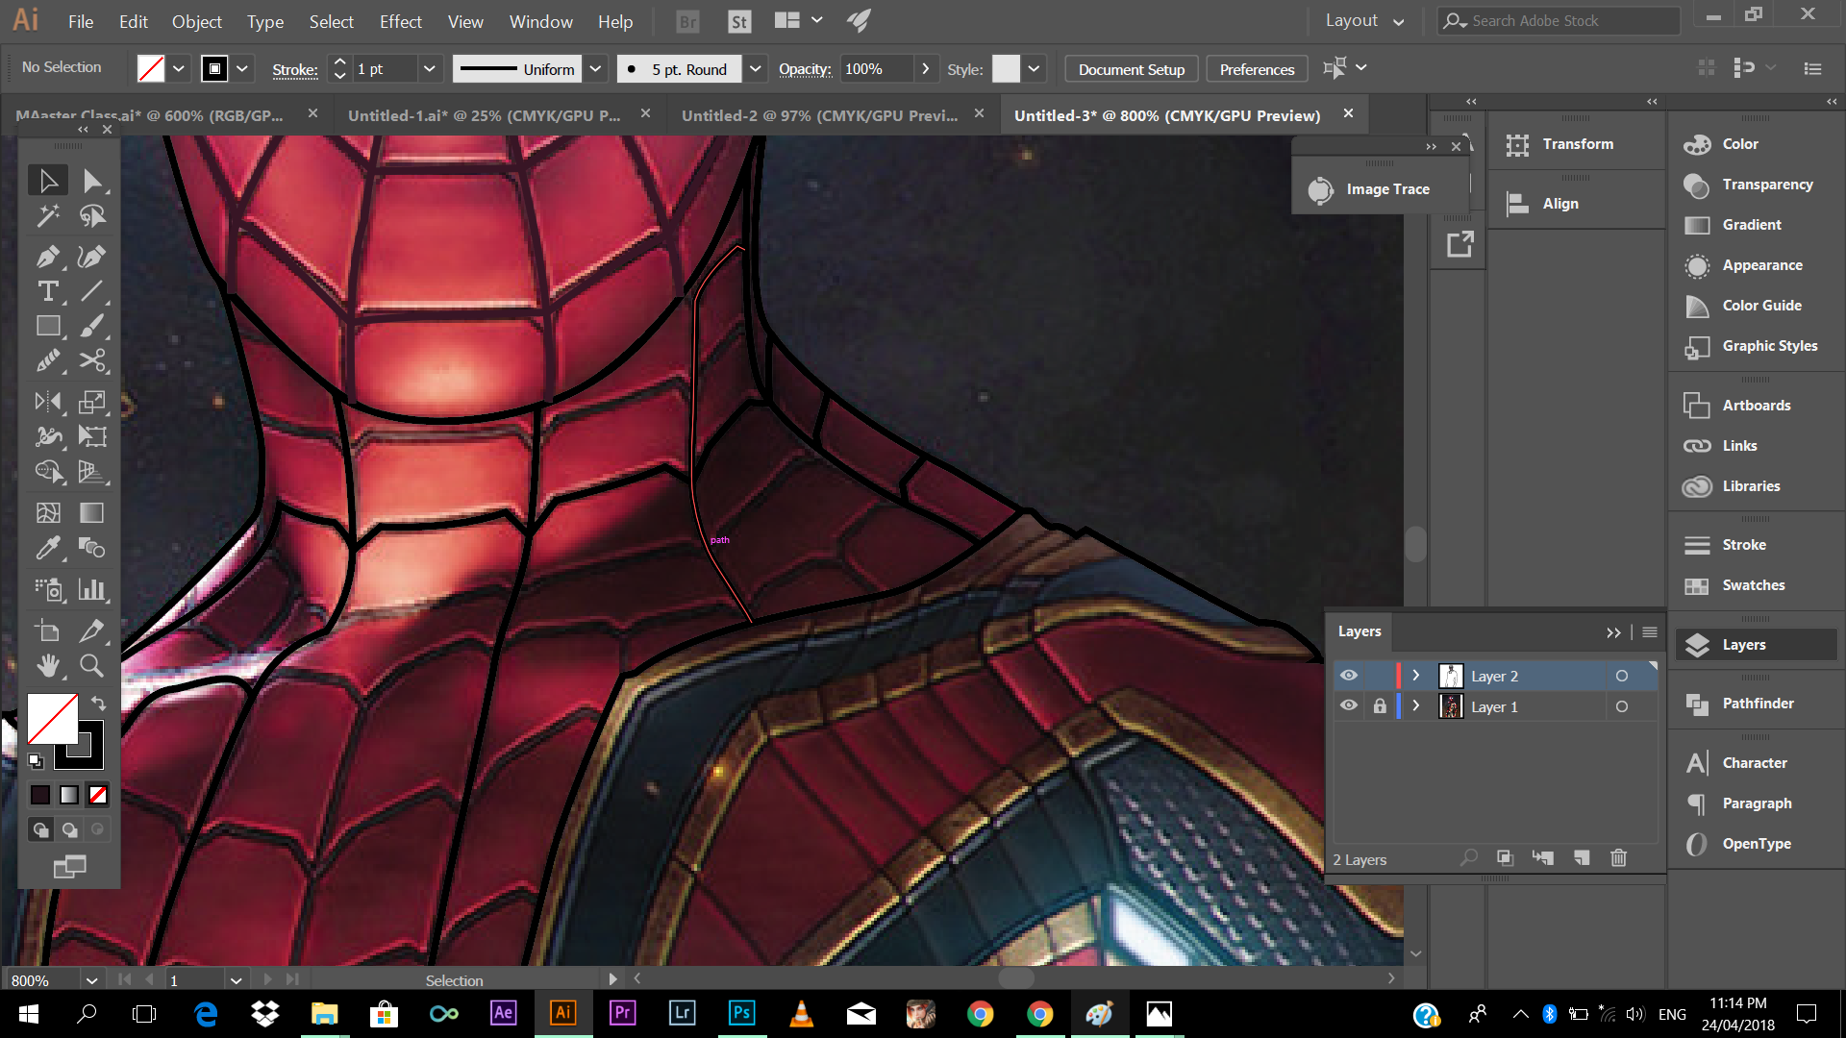The width and height of the screenshot is (1846, 1038).
Task: Select the Gradient tool
Action: pyautogui.click(x=92, y=512)
